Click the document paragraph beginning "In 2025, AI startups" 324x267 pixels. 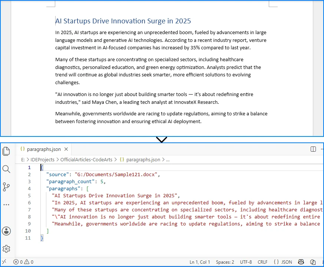(161, 40)
